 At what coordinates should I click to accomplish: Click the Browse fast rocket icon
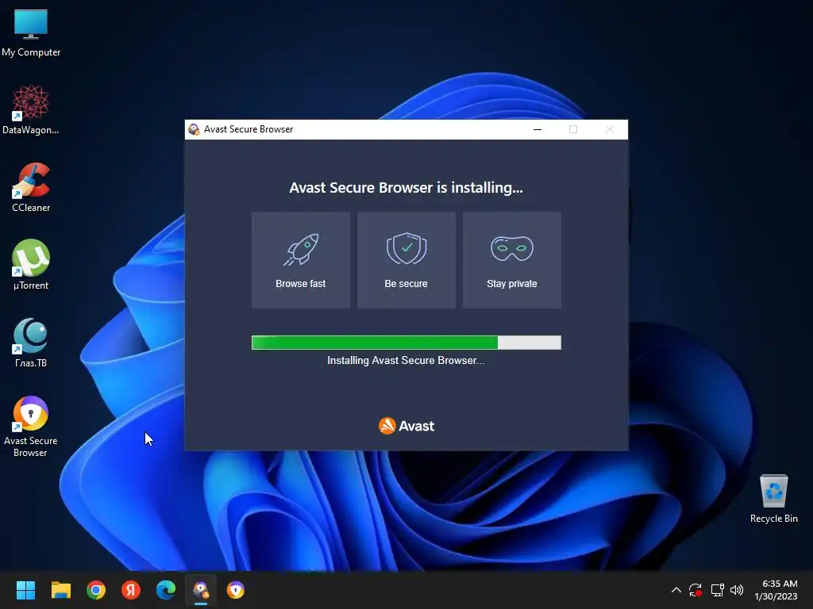(301, 249)
